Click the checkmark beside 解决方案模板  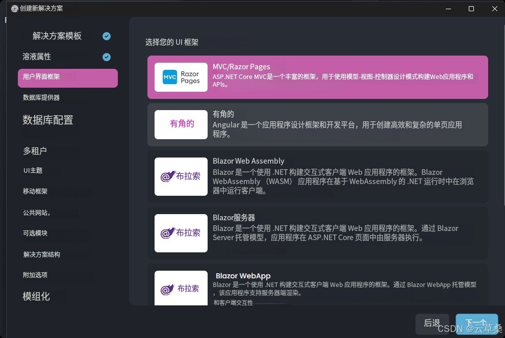(107, 36)
